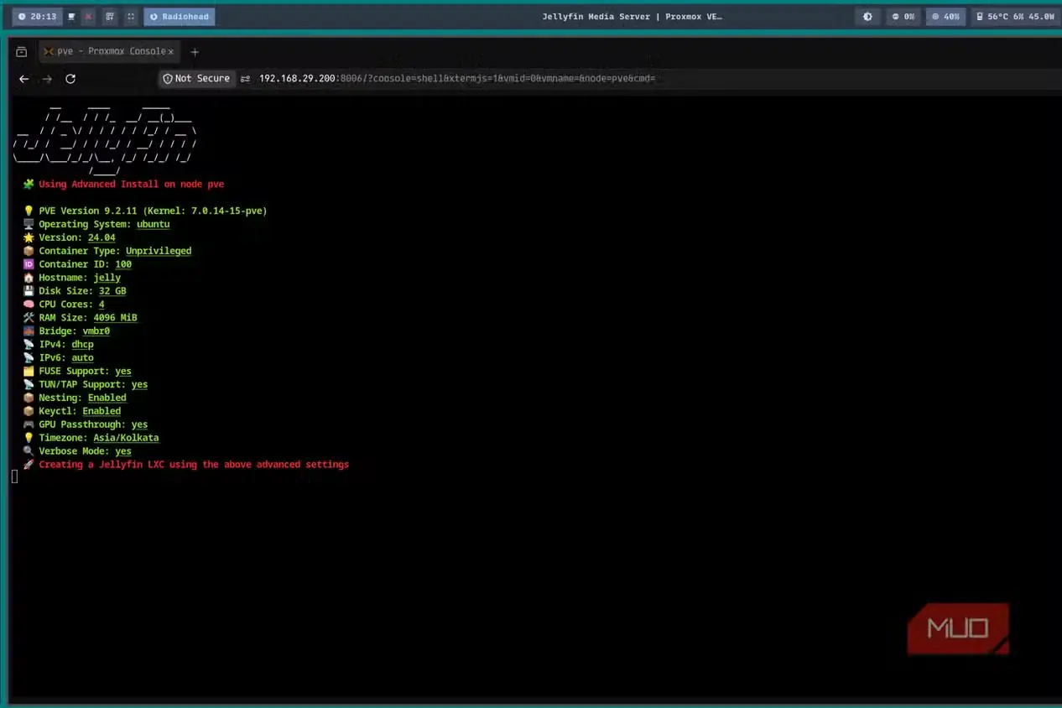Image resolution: width=1062 pixels, height=708 pixels.
Task: Click the Not Secure badge
Action: [196, 78]
